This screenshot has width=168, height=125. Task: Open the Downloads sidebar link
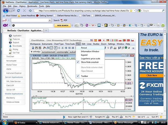(17, 46)
